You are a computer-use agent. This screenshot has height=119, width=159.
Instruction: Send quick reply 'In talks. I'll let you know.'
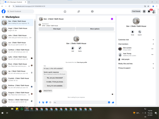[55, 82]
